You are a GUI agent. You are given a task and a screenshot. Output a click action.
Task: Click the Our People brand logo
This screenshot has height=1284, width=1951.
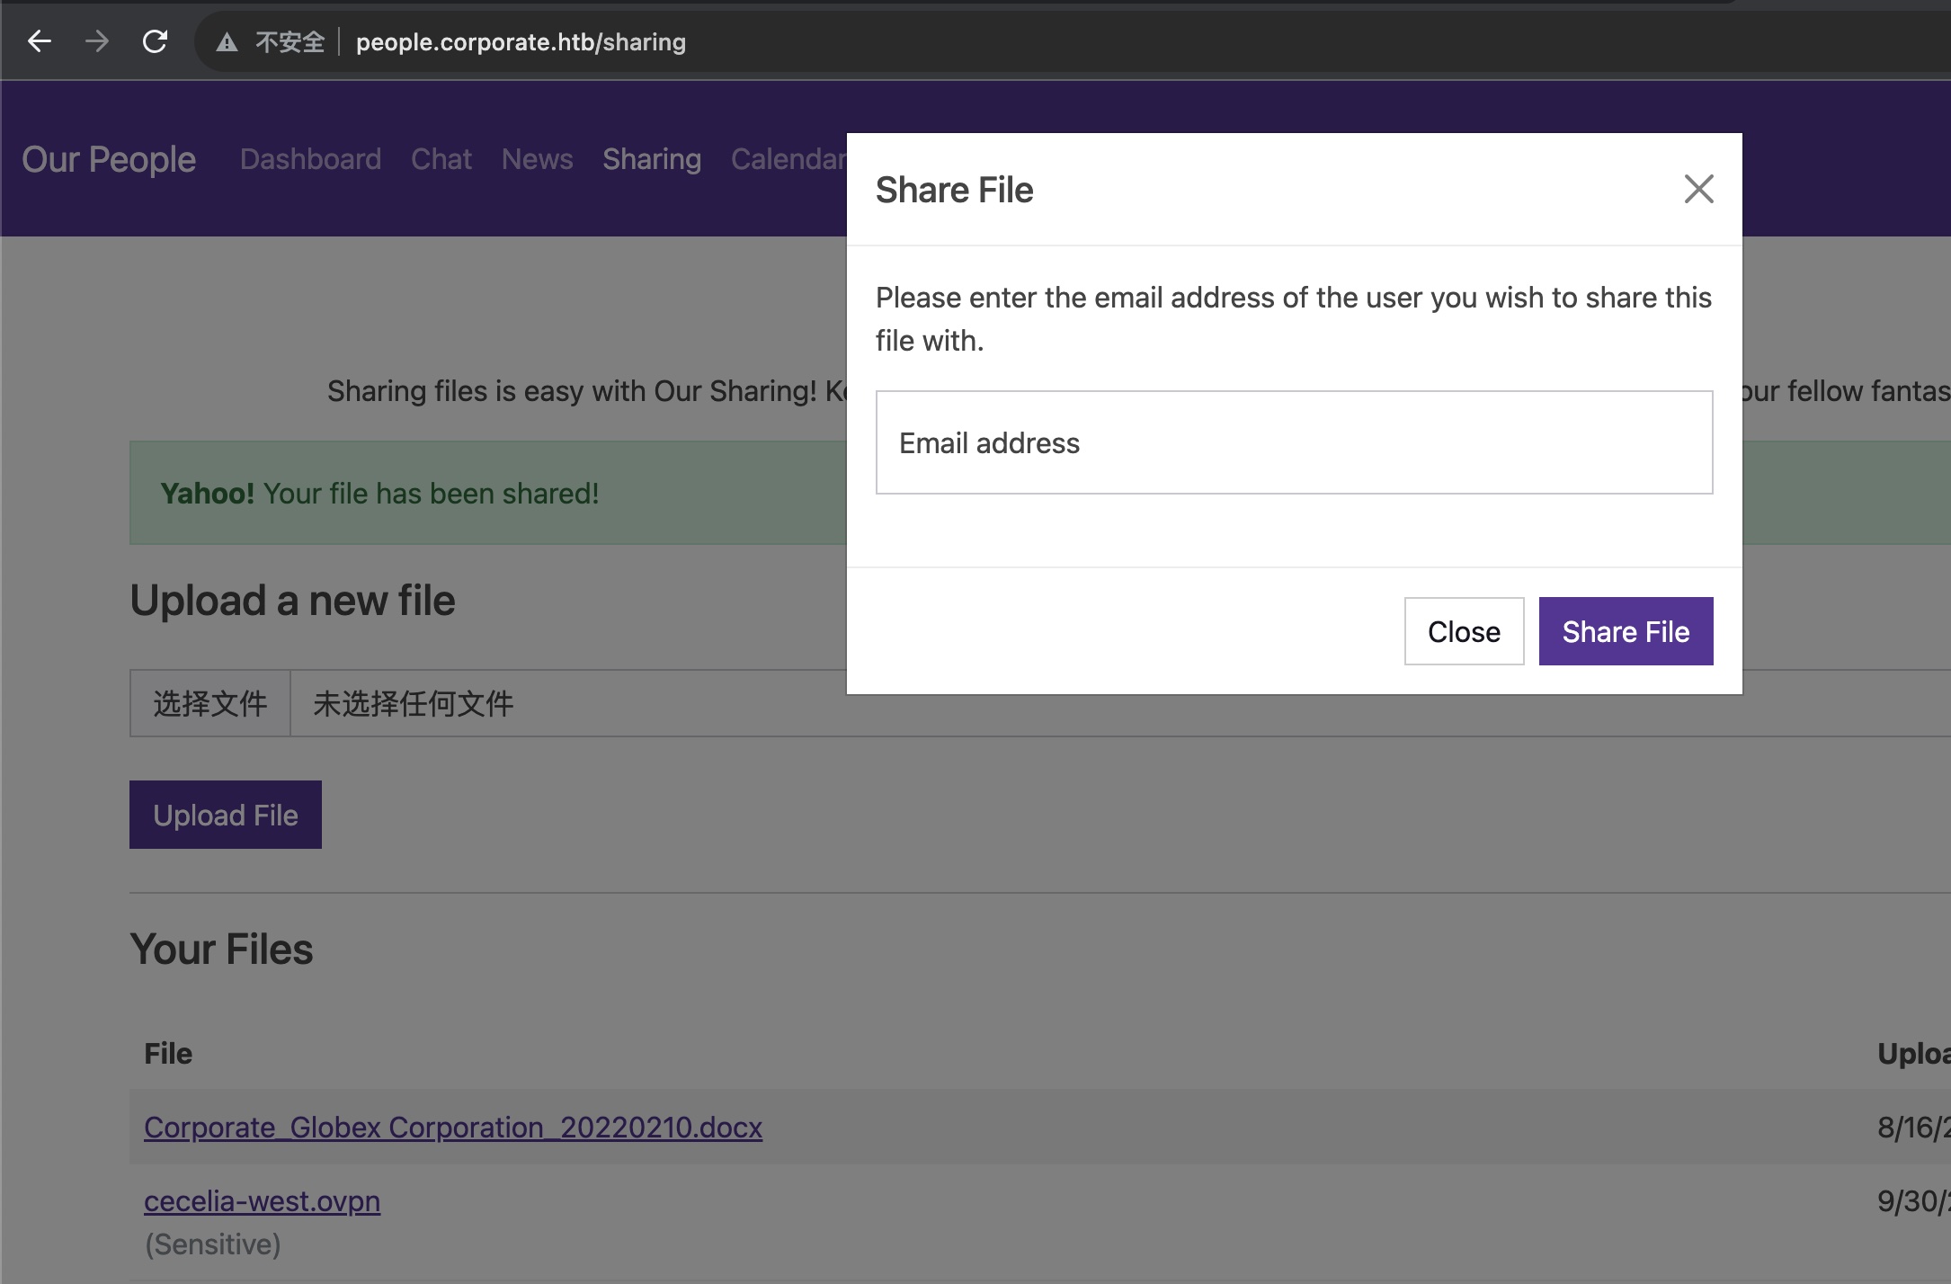click(x=109, y=159)
